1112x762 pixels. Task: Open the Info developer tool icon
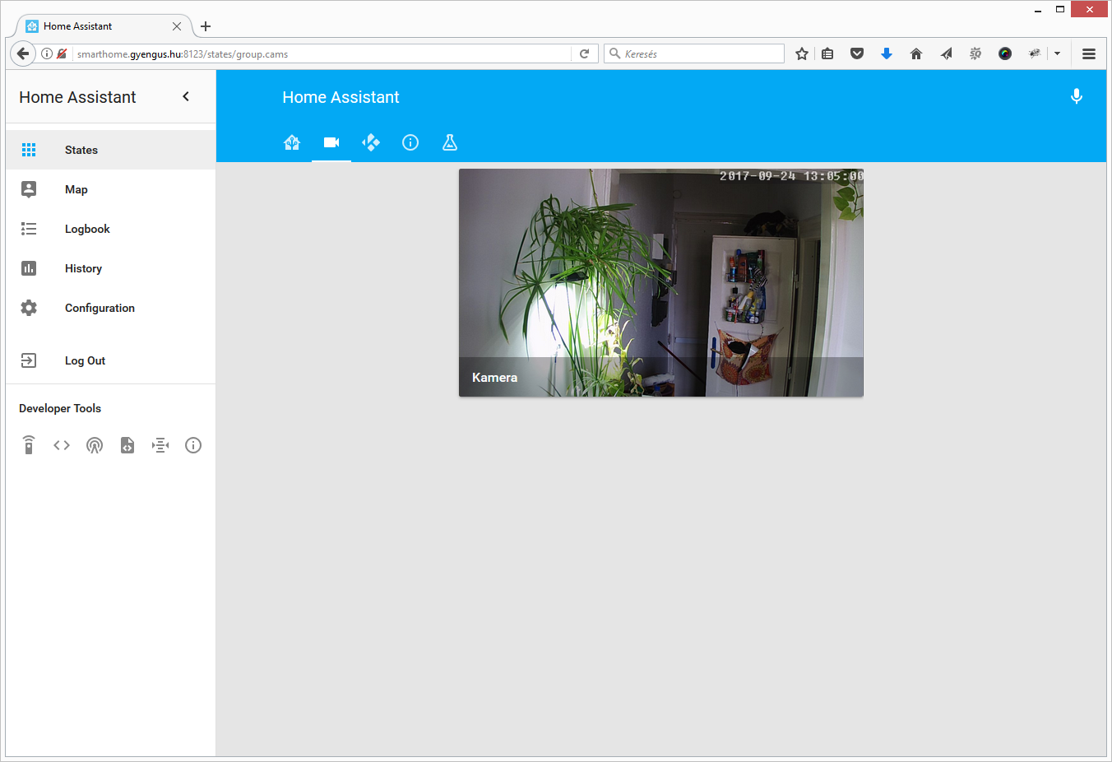pos(193,445)
